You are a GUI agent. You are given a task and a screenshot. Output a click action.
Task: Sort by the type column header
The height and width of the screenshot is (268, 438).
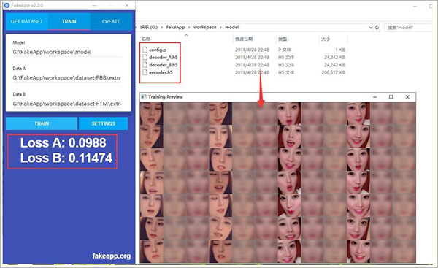click(283, 39)
